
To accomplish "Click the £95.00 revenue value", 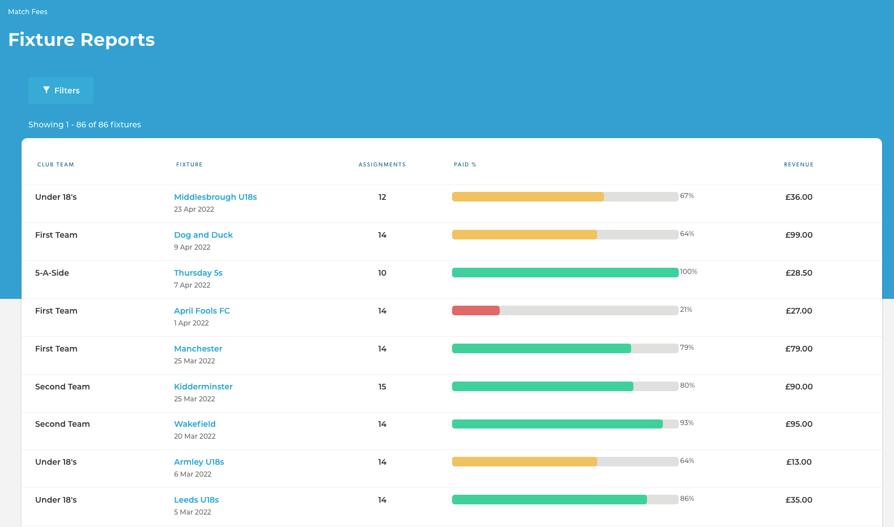I will (x=799, y=424).
